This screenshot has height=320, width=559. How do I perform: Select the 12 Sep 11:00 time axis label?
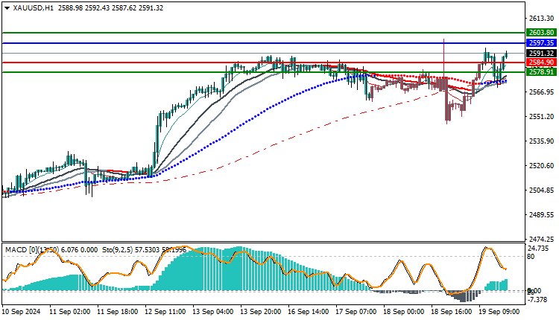click(165, 312)
